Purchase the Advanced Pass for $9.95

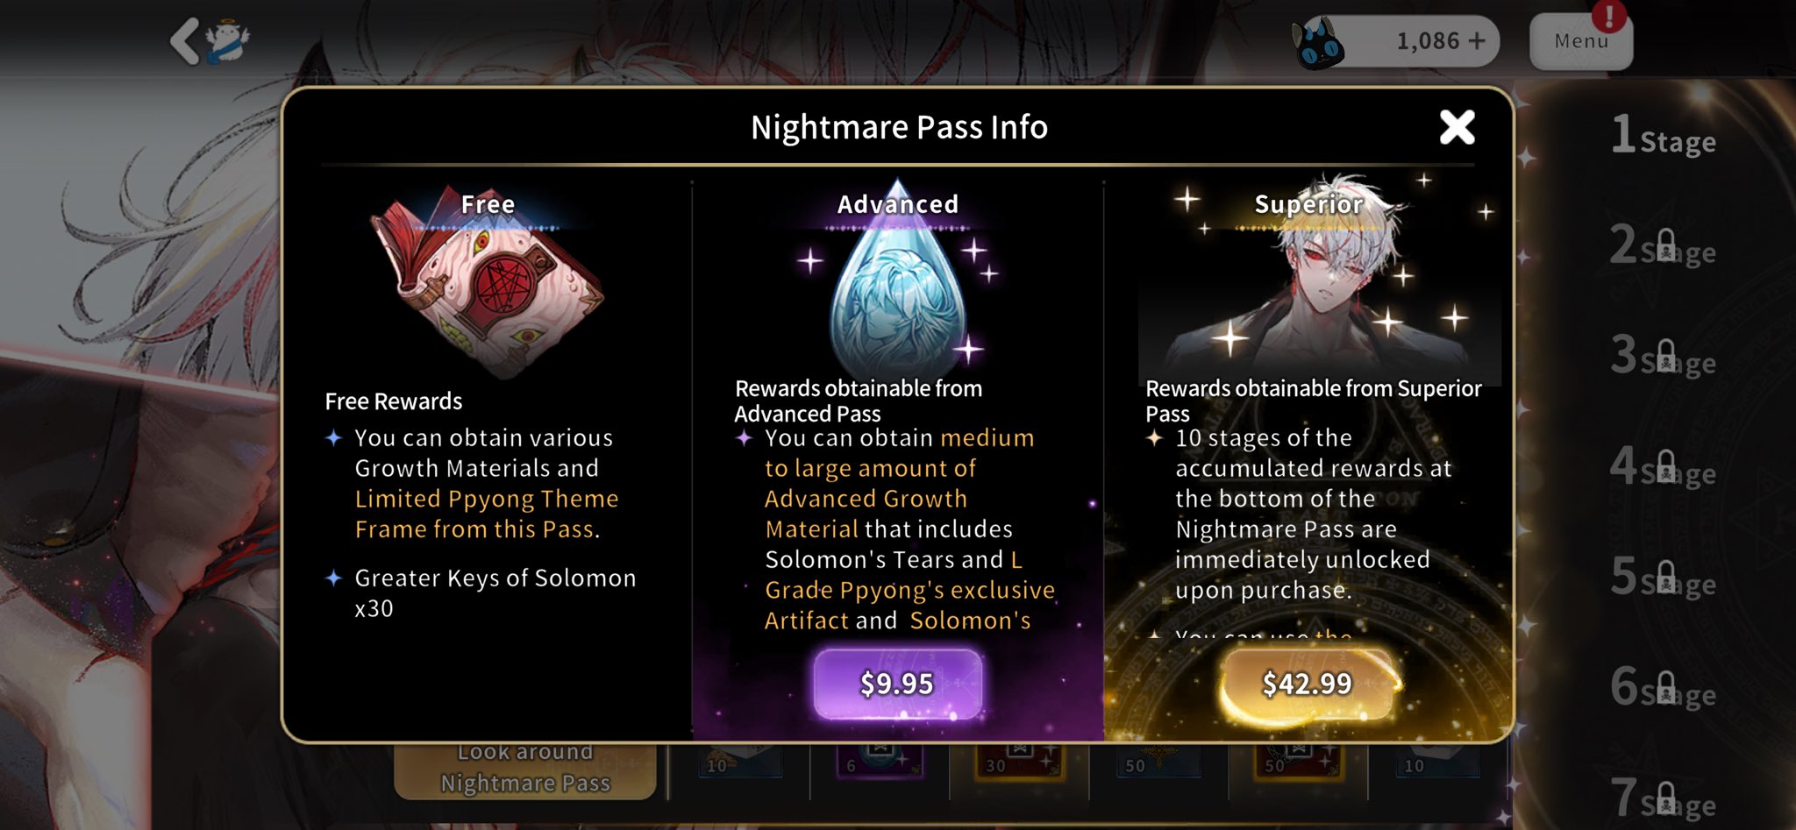pyautogui.click(x=897, y=684)
